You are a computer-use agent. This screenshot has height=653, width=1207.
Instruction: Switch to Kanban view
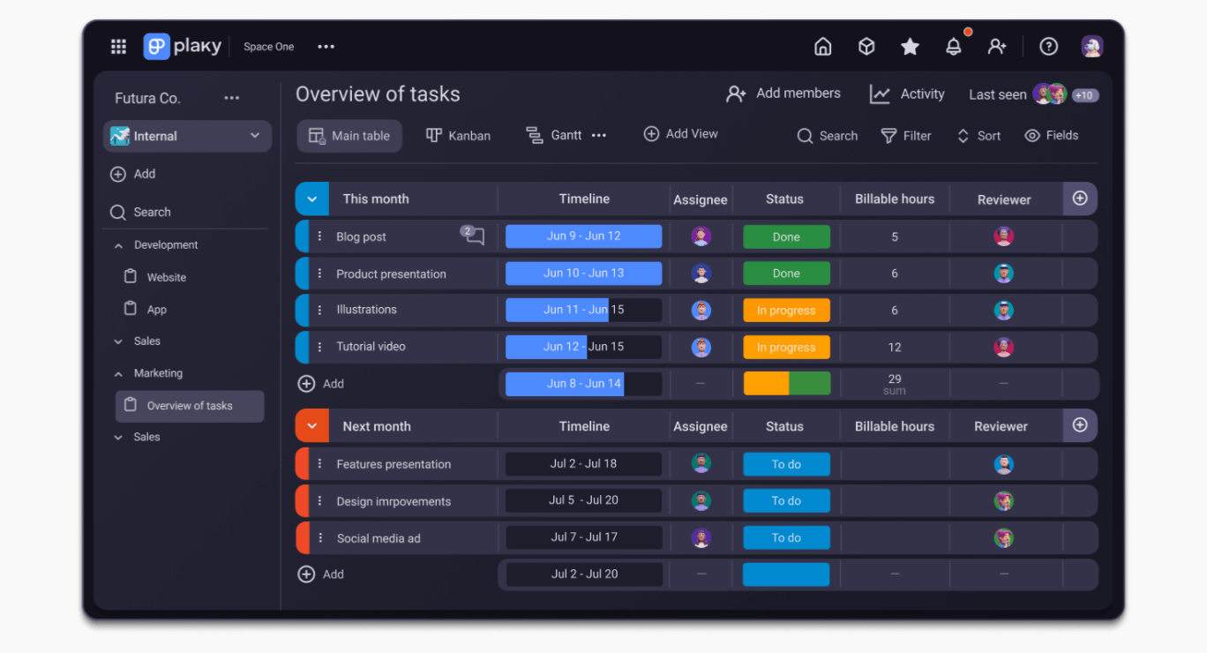coord(458,136)
